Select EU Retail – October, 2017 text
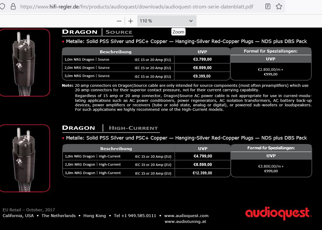The height and width of the screenshot is (230, 322). tap(29, 210)
